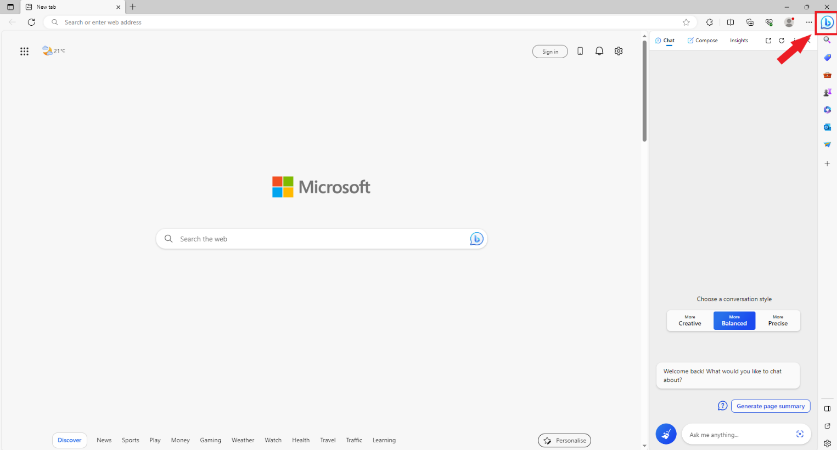
Task: Select the Sports feed tab
Action: 130,440
